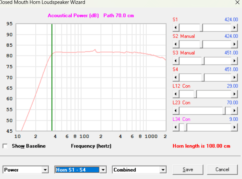The width and height of the screenshot is (242, 179).
Task: Click the S2 Manual slider thumb
Action: [201, 44]
